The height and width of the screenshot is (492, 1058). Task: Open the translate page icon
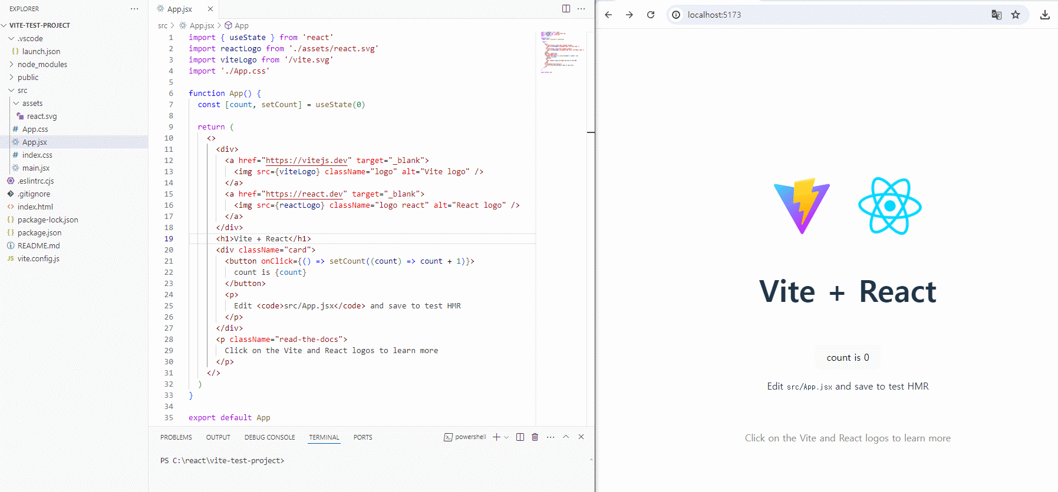pyautogui.click(x=996, y=15)
